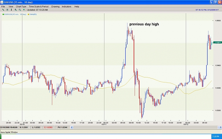The width and height of the screenshot is (222, 139).
Task: Click the 03/11 date label on time axis
Action: pos(104,124)
